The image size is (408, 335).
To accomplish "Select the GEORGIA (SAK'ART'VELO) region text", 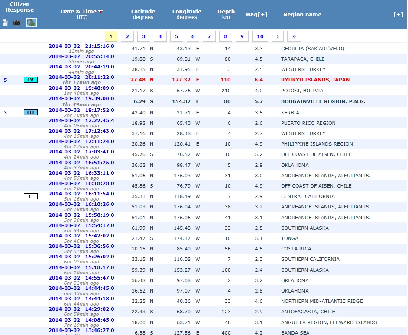I will 313,49.
